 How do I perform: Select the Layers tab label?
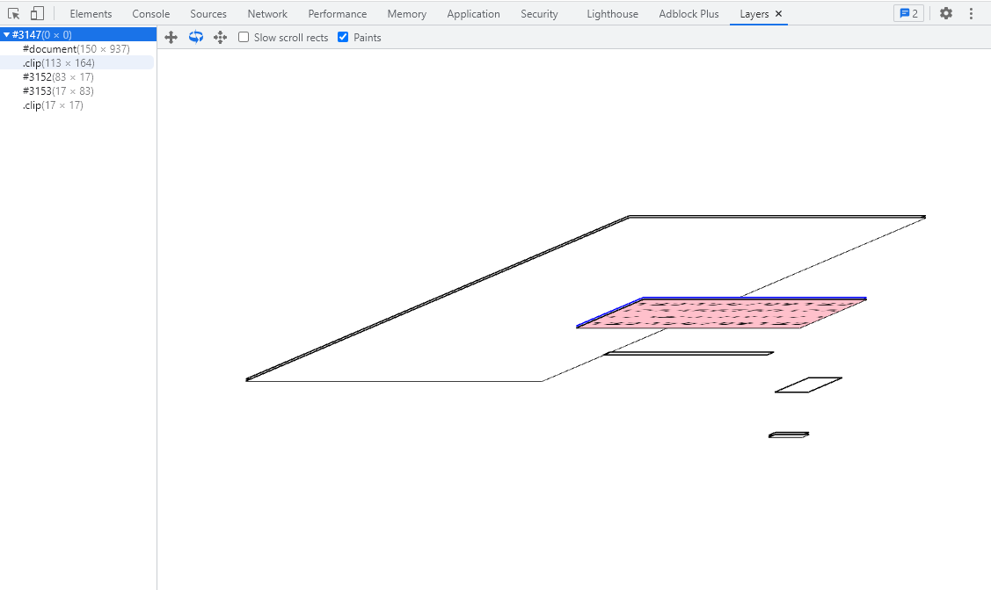pyautogui.click(x=754, y=14)
